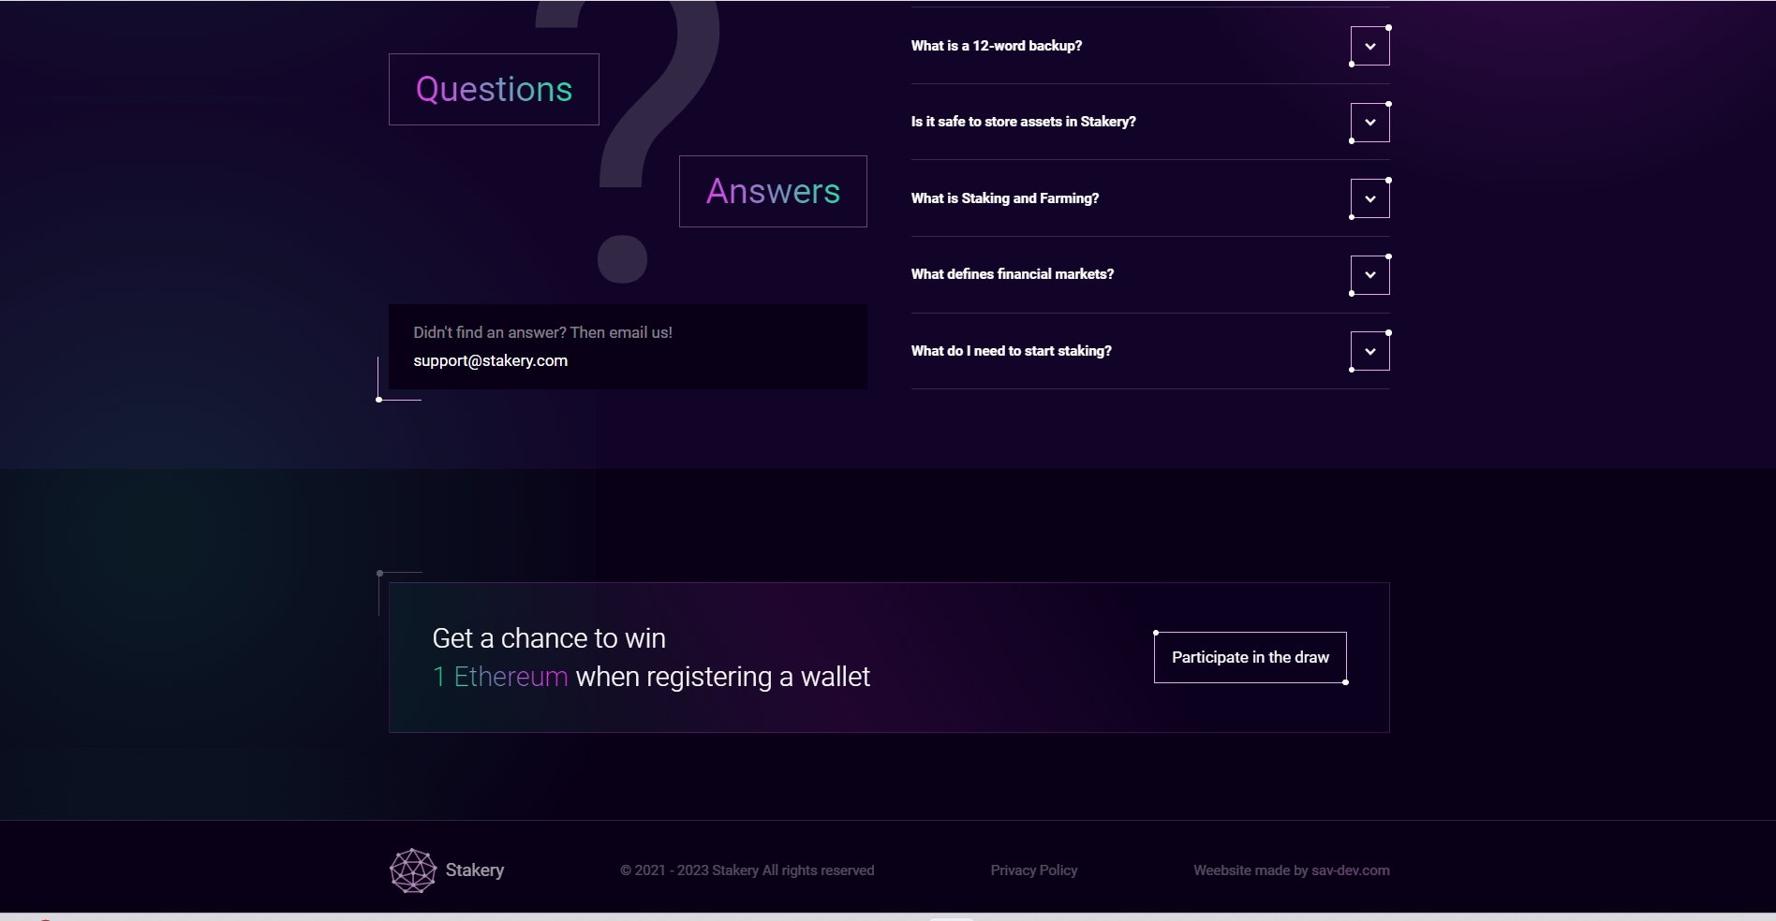Click 'What is a 12-word backup?' question text
This screenshot has width=1776, height=921.
[x=997, y=46]
